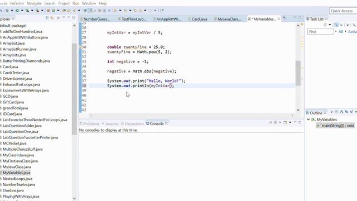Click the Pin Editor toolbar icon

tap(162, 11)
